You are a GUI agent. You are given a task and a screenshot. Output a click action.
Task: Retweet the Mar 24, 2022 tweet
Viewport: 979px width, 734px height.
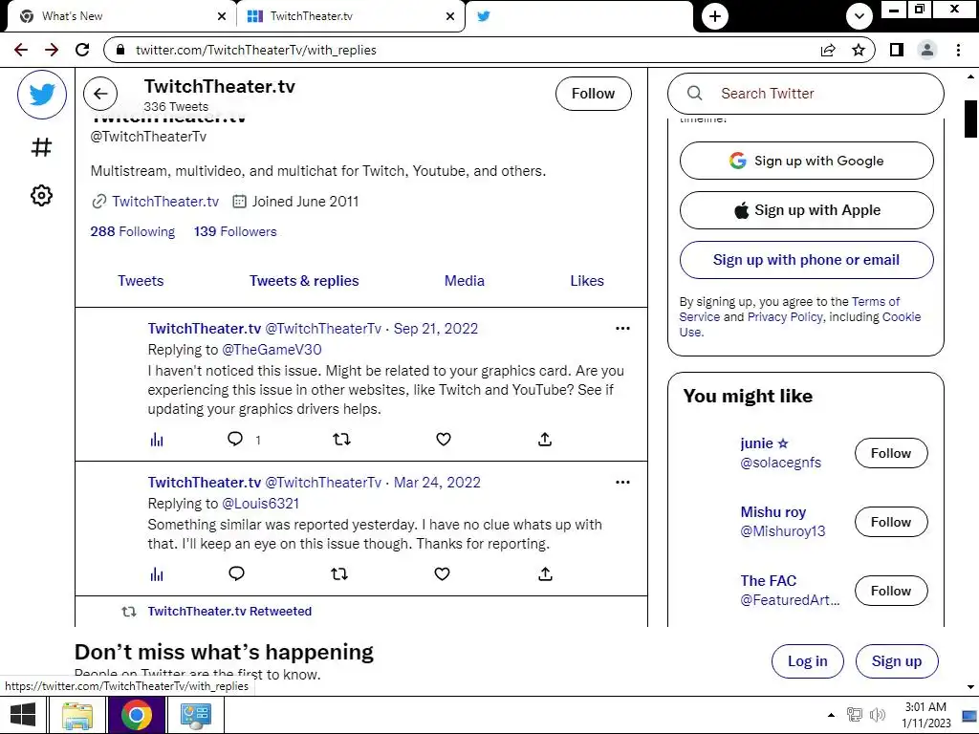tap(339, 573)
